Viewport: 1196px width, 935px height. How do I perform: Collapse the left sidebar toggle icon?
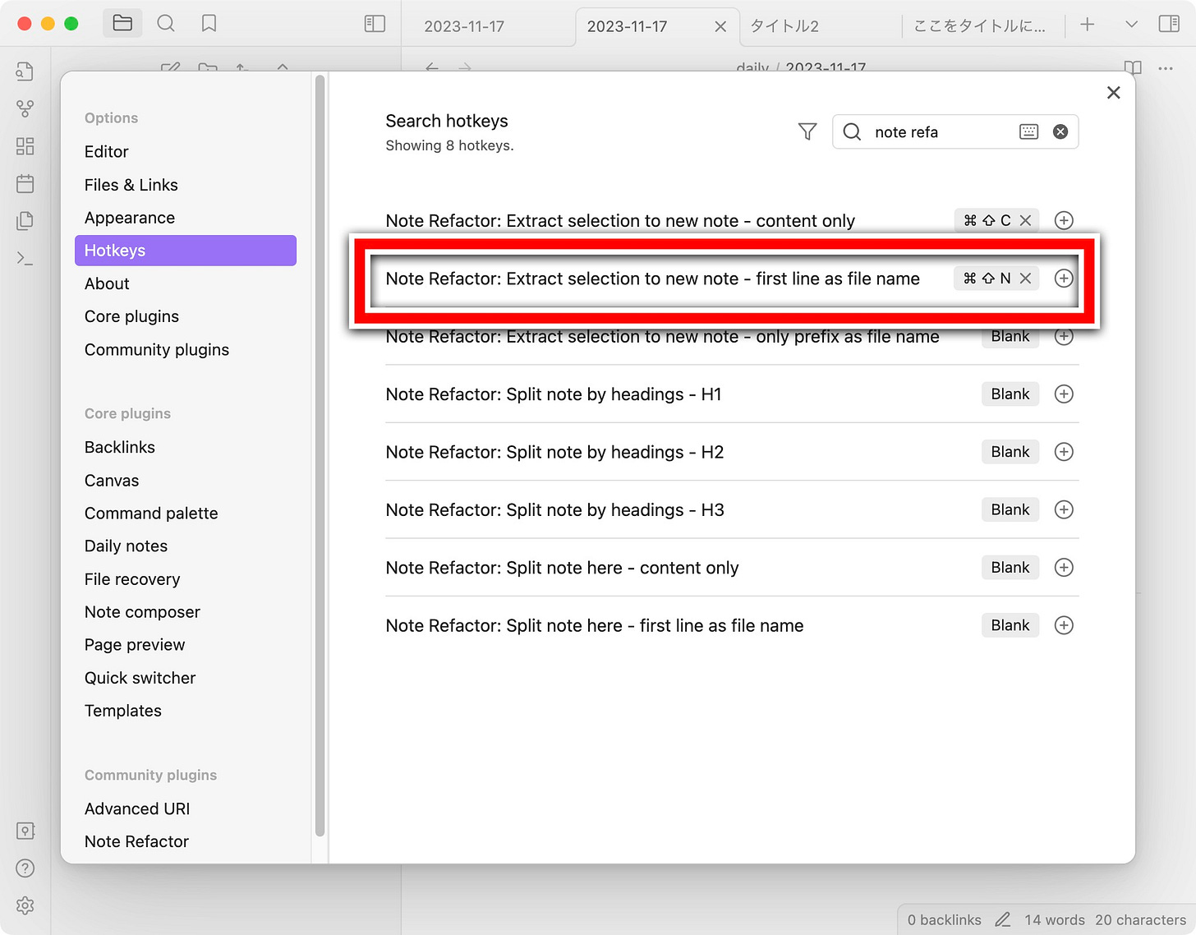pyautogui.click(x=375, y=24)
